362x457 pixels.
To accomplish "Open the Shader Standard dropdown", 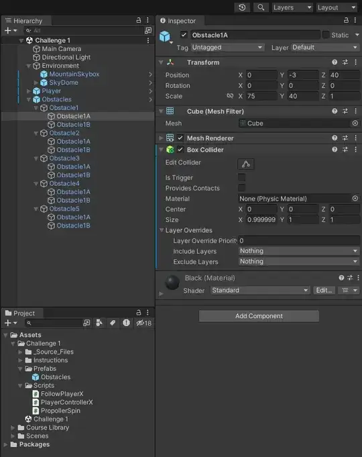I will point(260,291).
